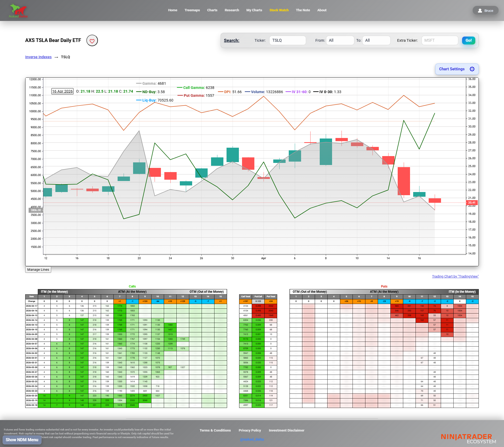The height and width of the screenshot is (447, 504).
Task: Open the Charts menu item
Action: pyautogui.click(x=212, y=10)
